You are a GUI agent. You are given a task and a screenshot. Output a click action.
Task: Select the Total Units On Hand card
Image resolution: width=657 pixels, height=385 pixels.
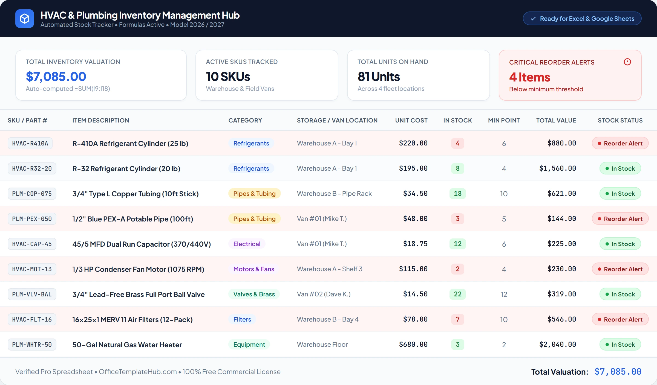click(x=418, y=75)
